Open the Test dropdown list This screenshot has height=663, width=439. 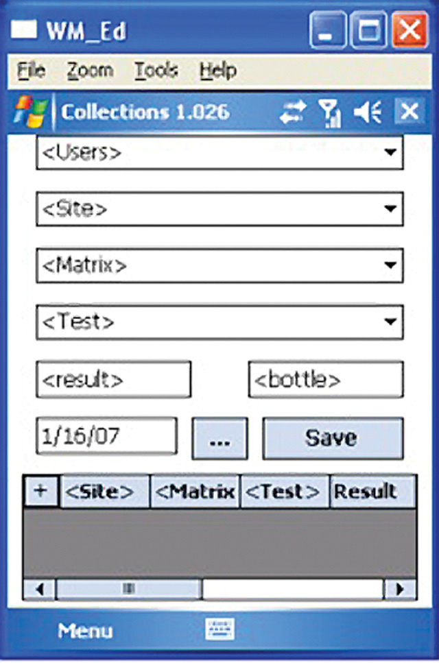391,321
